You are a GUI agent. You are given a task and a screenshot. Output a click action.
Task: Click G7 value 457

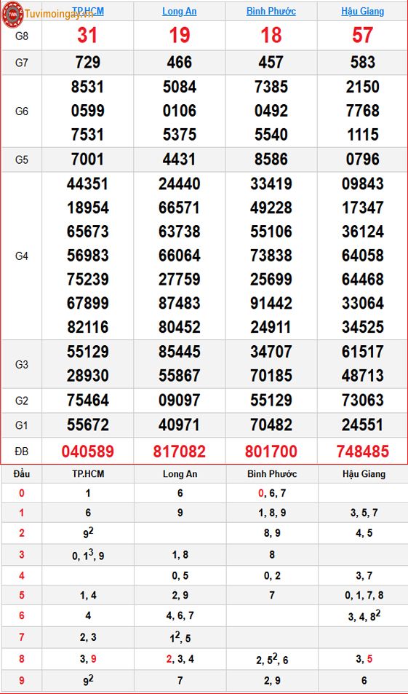click(x=271, y=63)
